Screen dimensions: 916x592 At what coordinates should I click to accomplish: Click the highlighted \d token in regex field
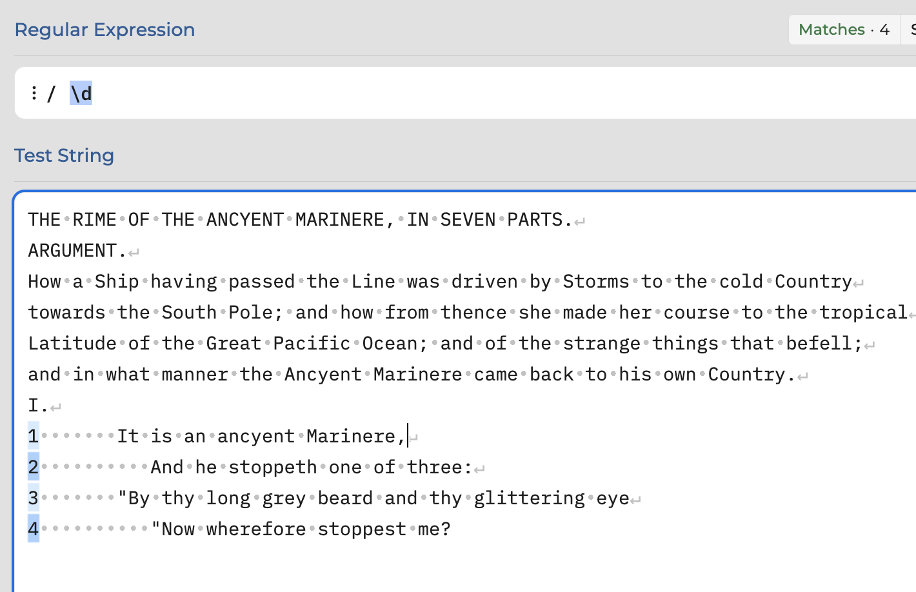[81, 94]
